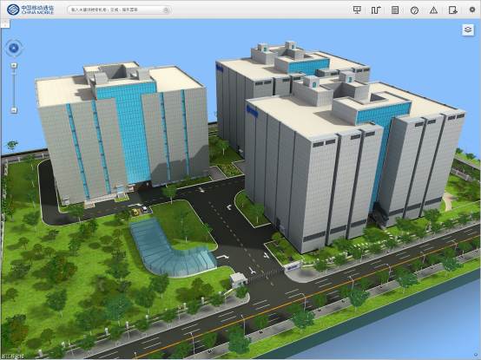Click the guard booth at the gate

239,280
